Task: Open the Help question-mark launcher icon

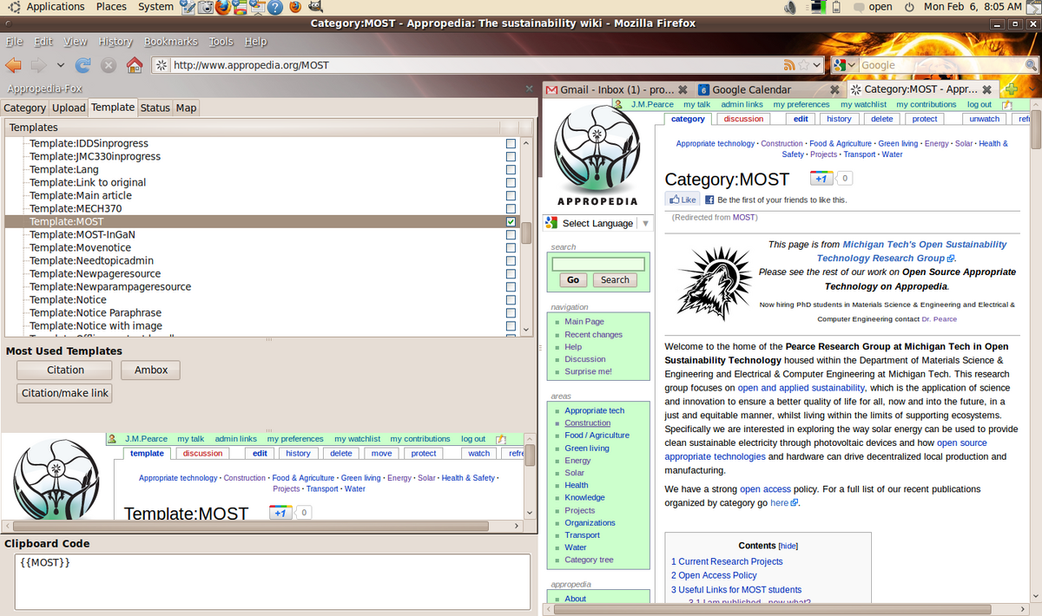Action: (274, 8)
